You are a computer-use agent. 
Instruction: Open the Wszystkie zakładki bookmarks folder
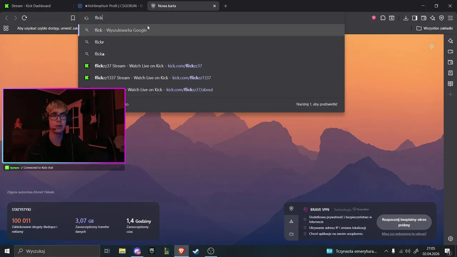[x=435, y=28]
